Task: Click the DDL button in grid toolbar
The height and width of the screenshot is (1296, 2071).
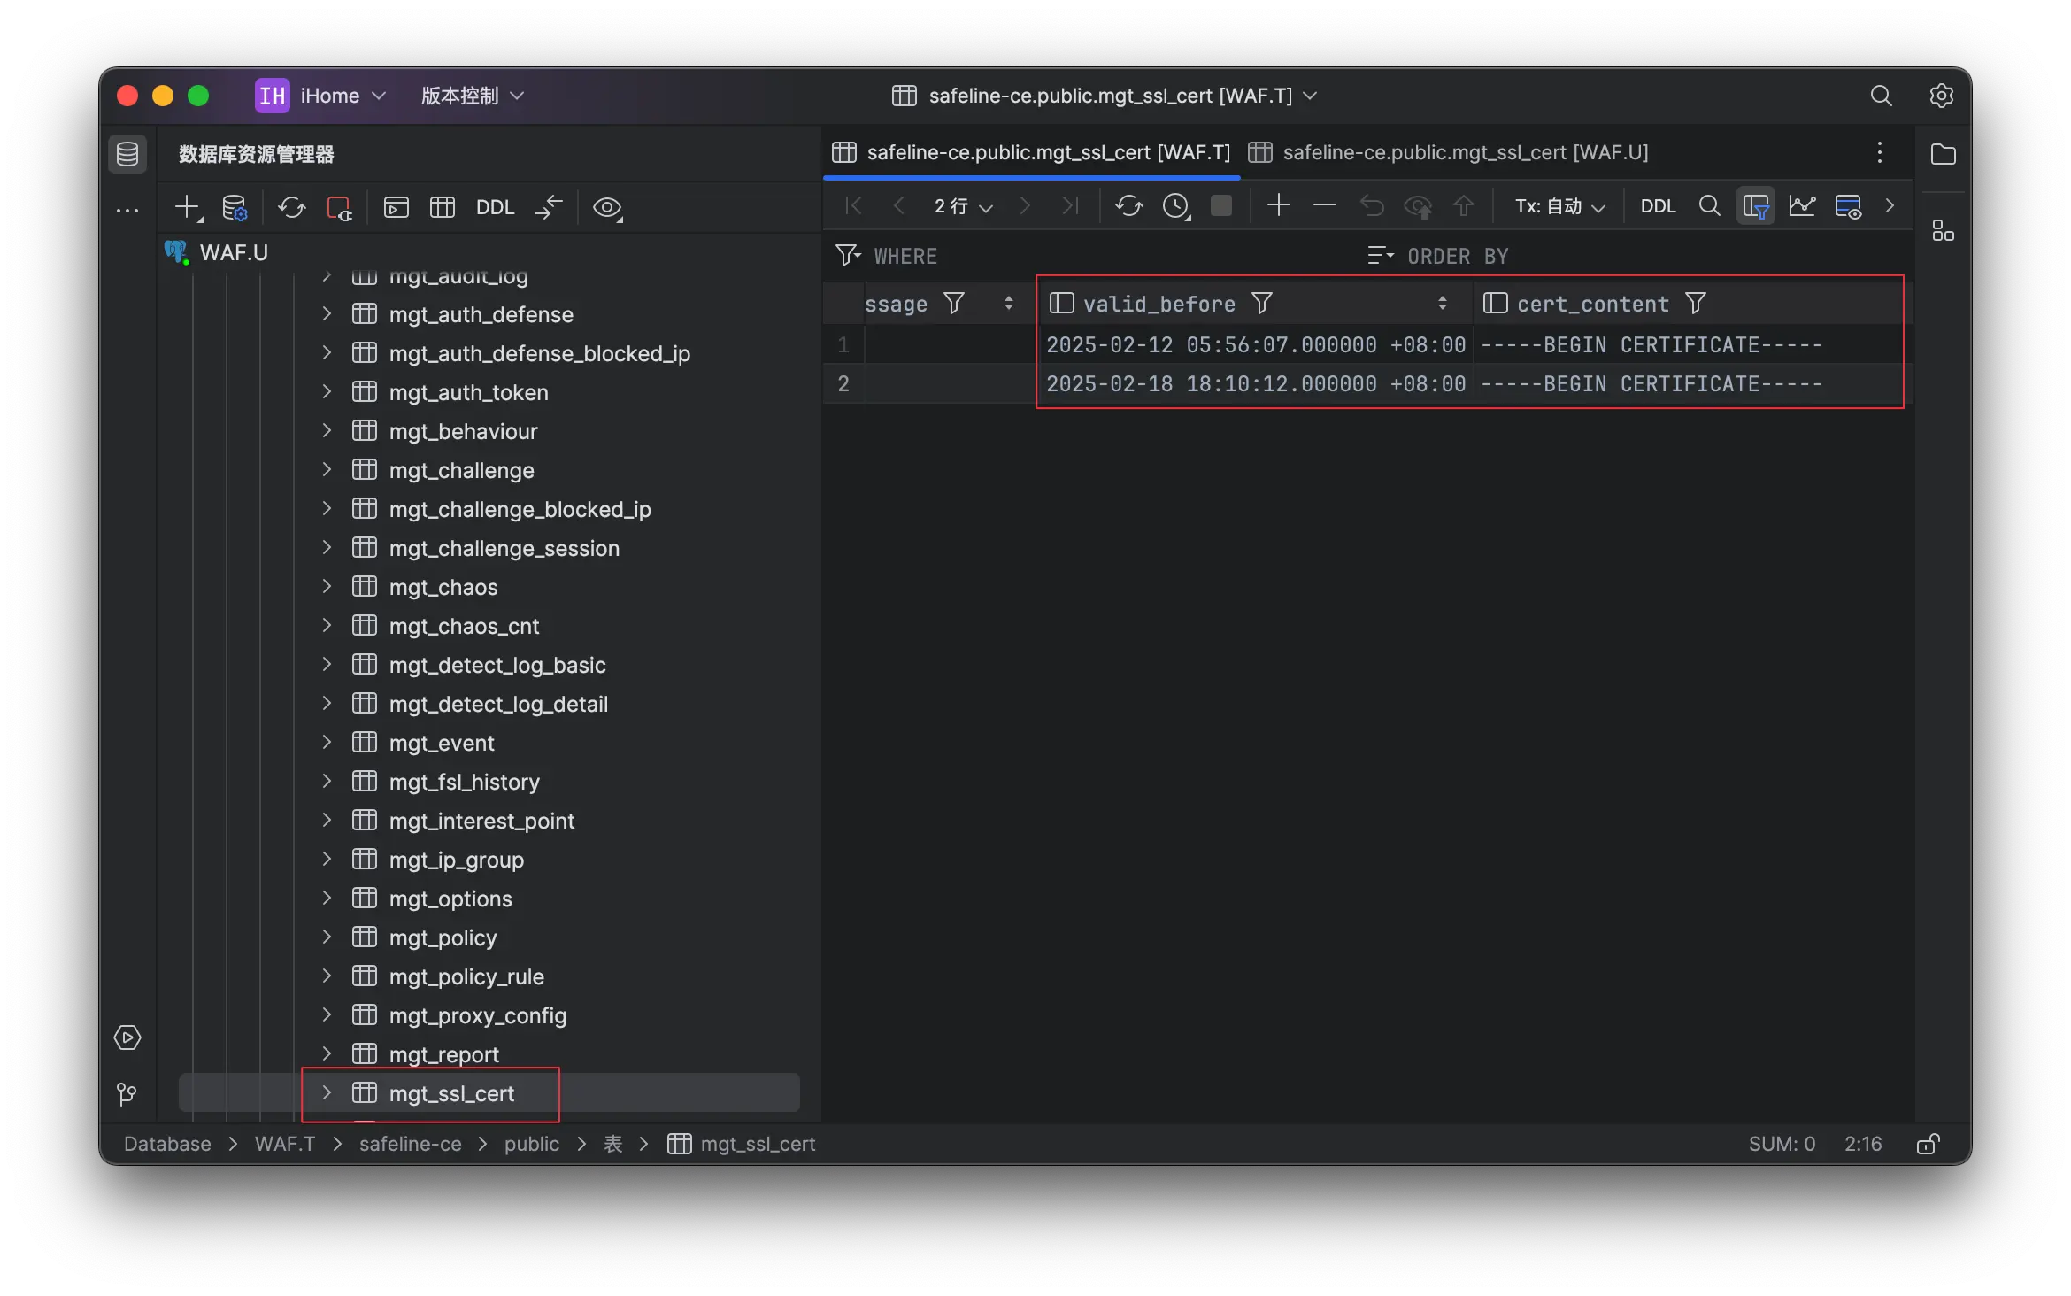Action: 1658,206
